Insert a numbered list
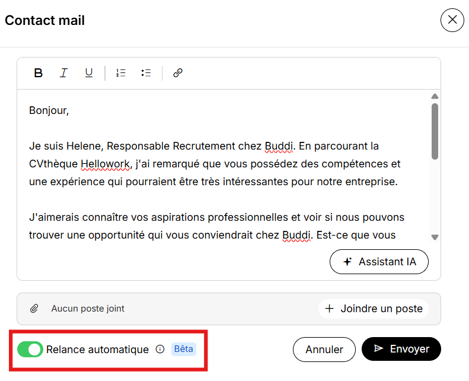469x381 pixels. [121, 73]
